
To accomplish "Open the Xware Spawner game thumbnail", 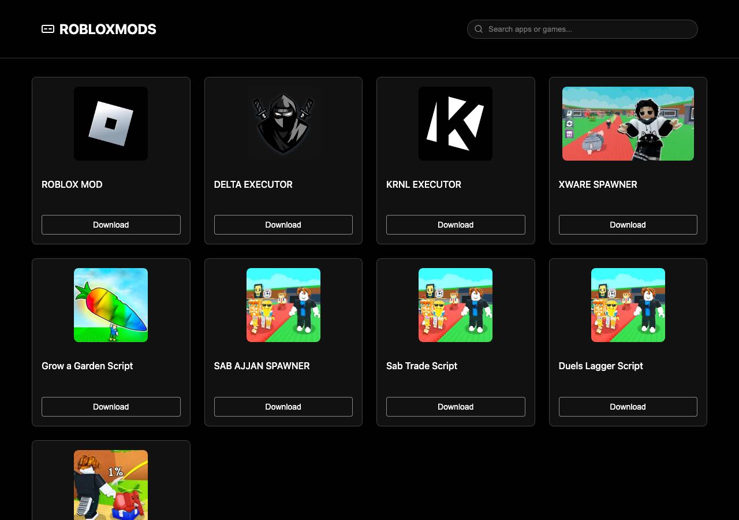I will (x=628, y=124).
